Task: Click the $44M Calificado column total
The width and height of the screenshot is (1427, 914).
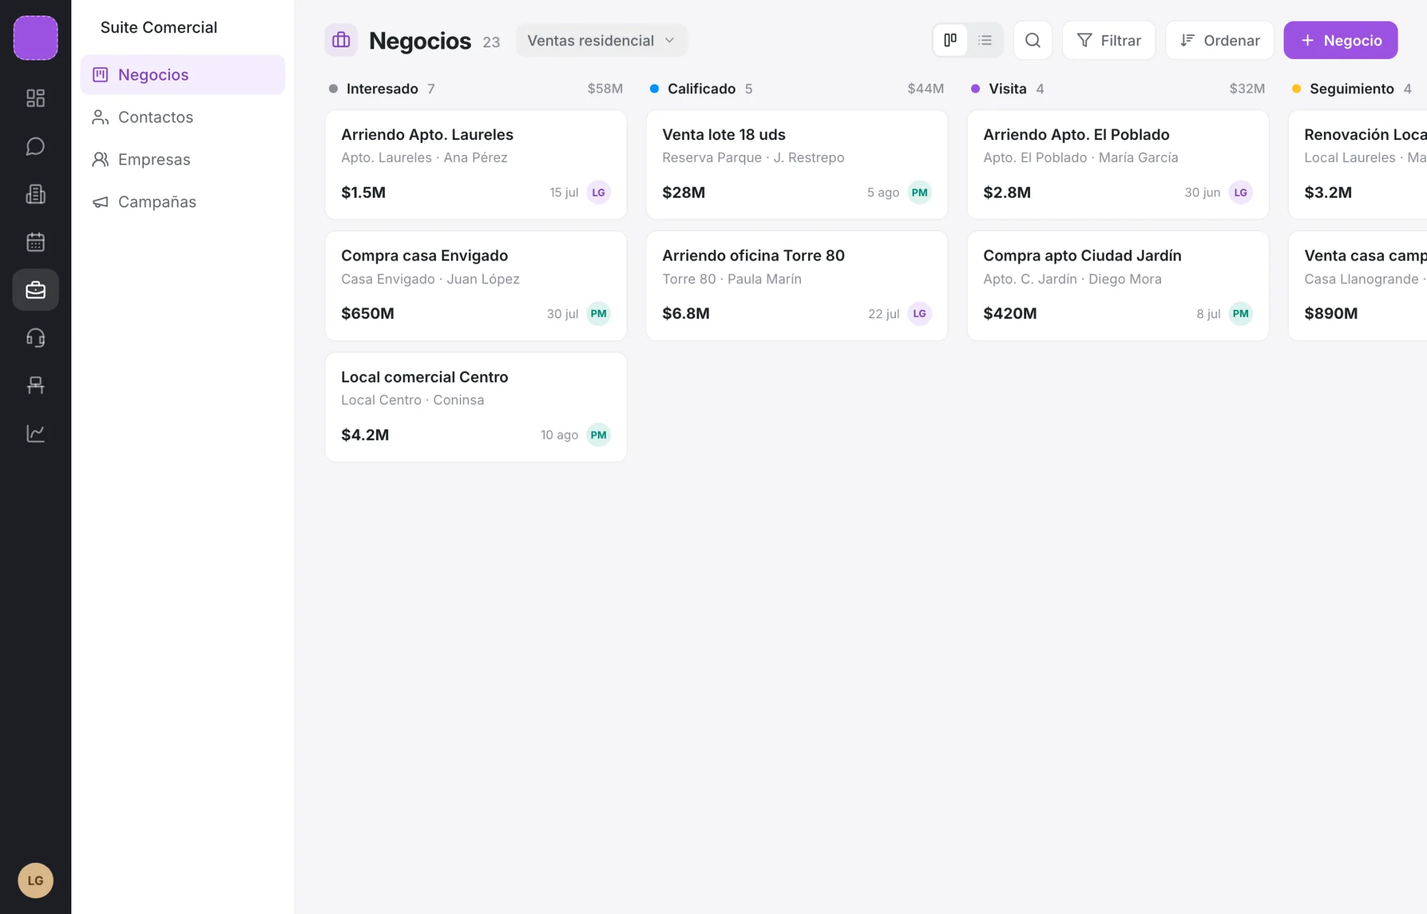Action: coord(926,89)
